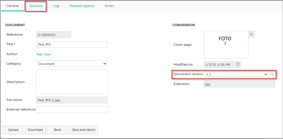Open the Related objects tab
Image resolution: width=283 pixels, height=139 pixels.
82,6
